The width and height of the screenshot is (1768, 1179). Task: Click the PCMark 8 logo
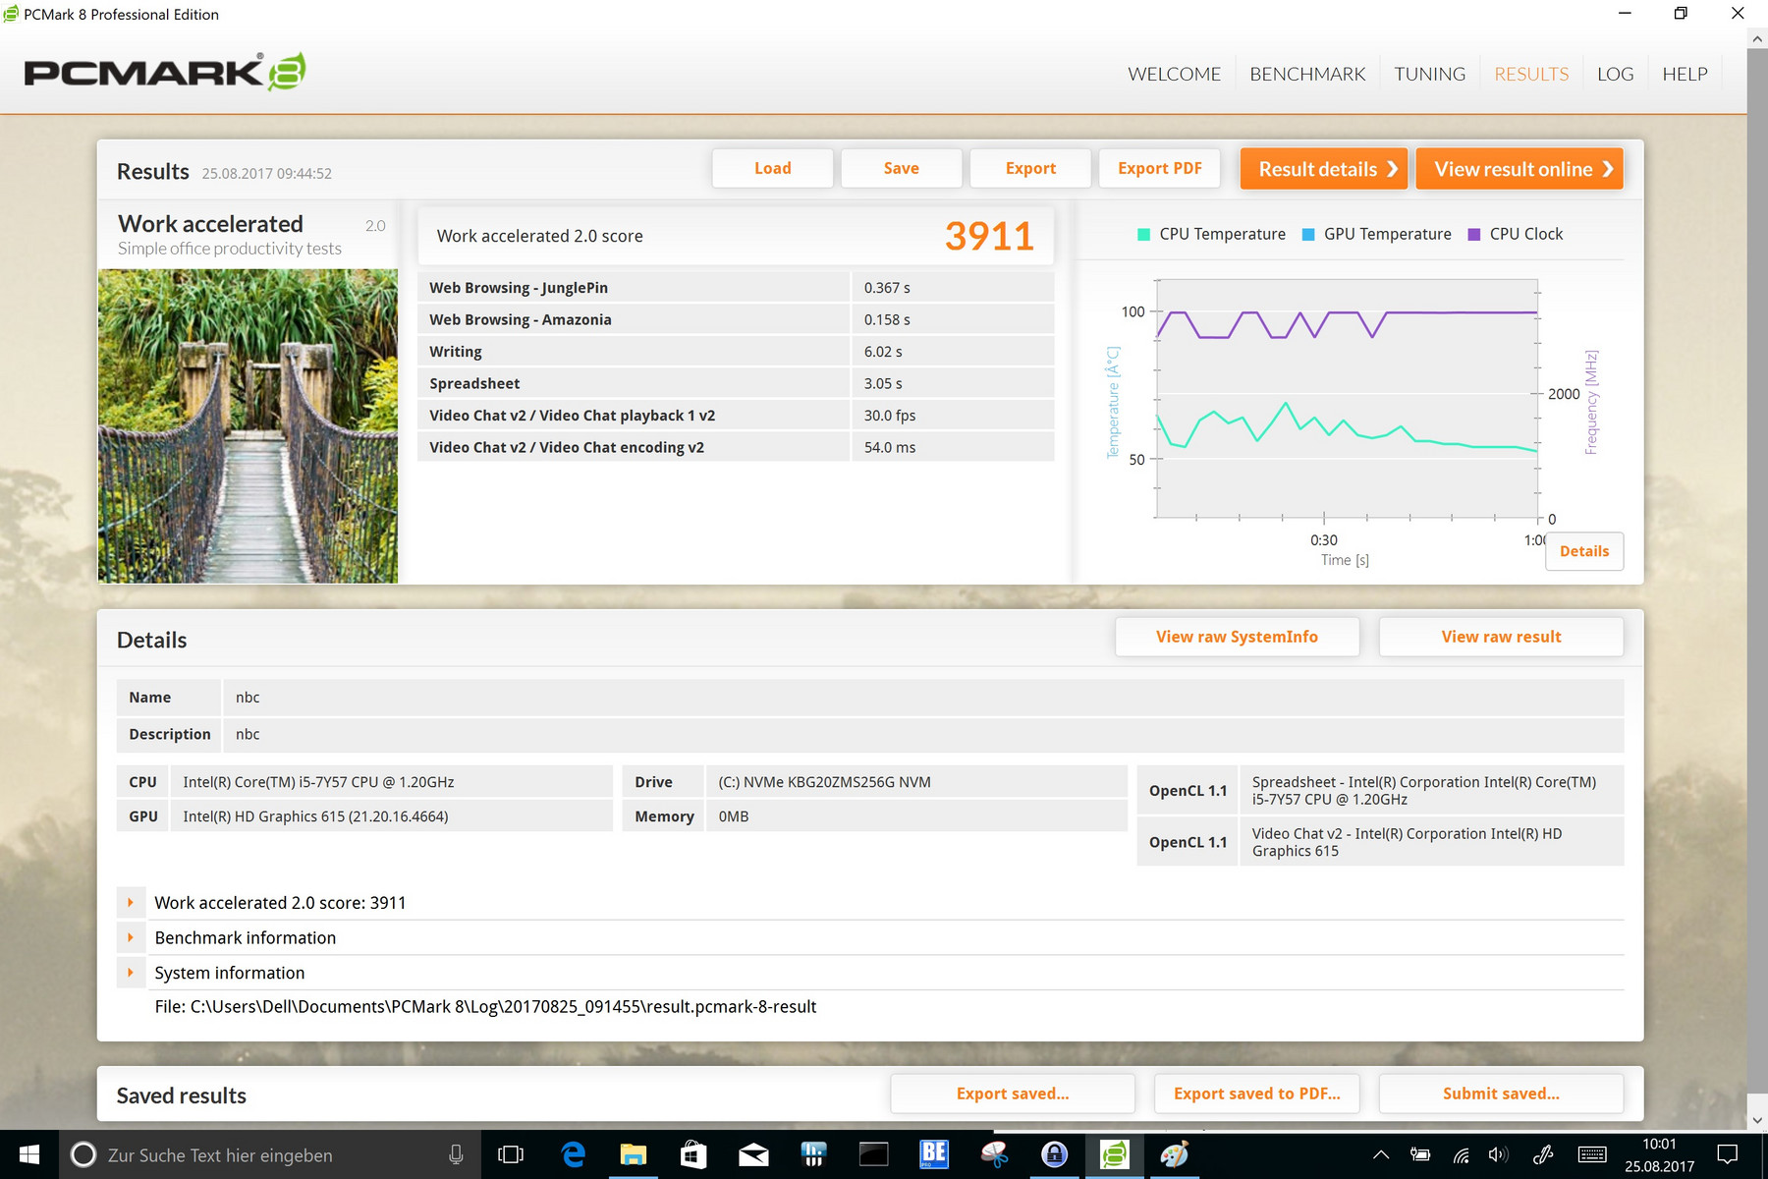tap(165, 72)
